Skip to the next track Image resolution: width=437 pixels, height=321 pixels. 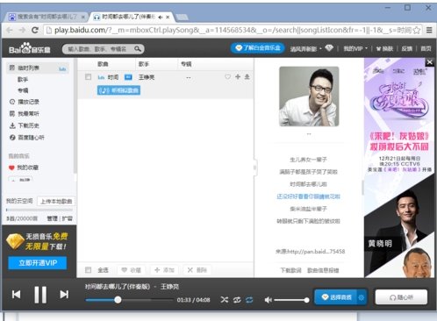[64, 295]
